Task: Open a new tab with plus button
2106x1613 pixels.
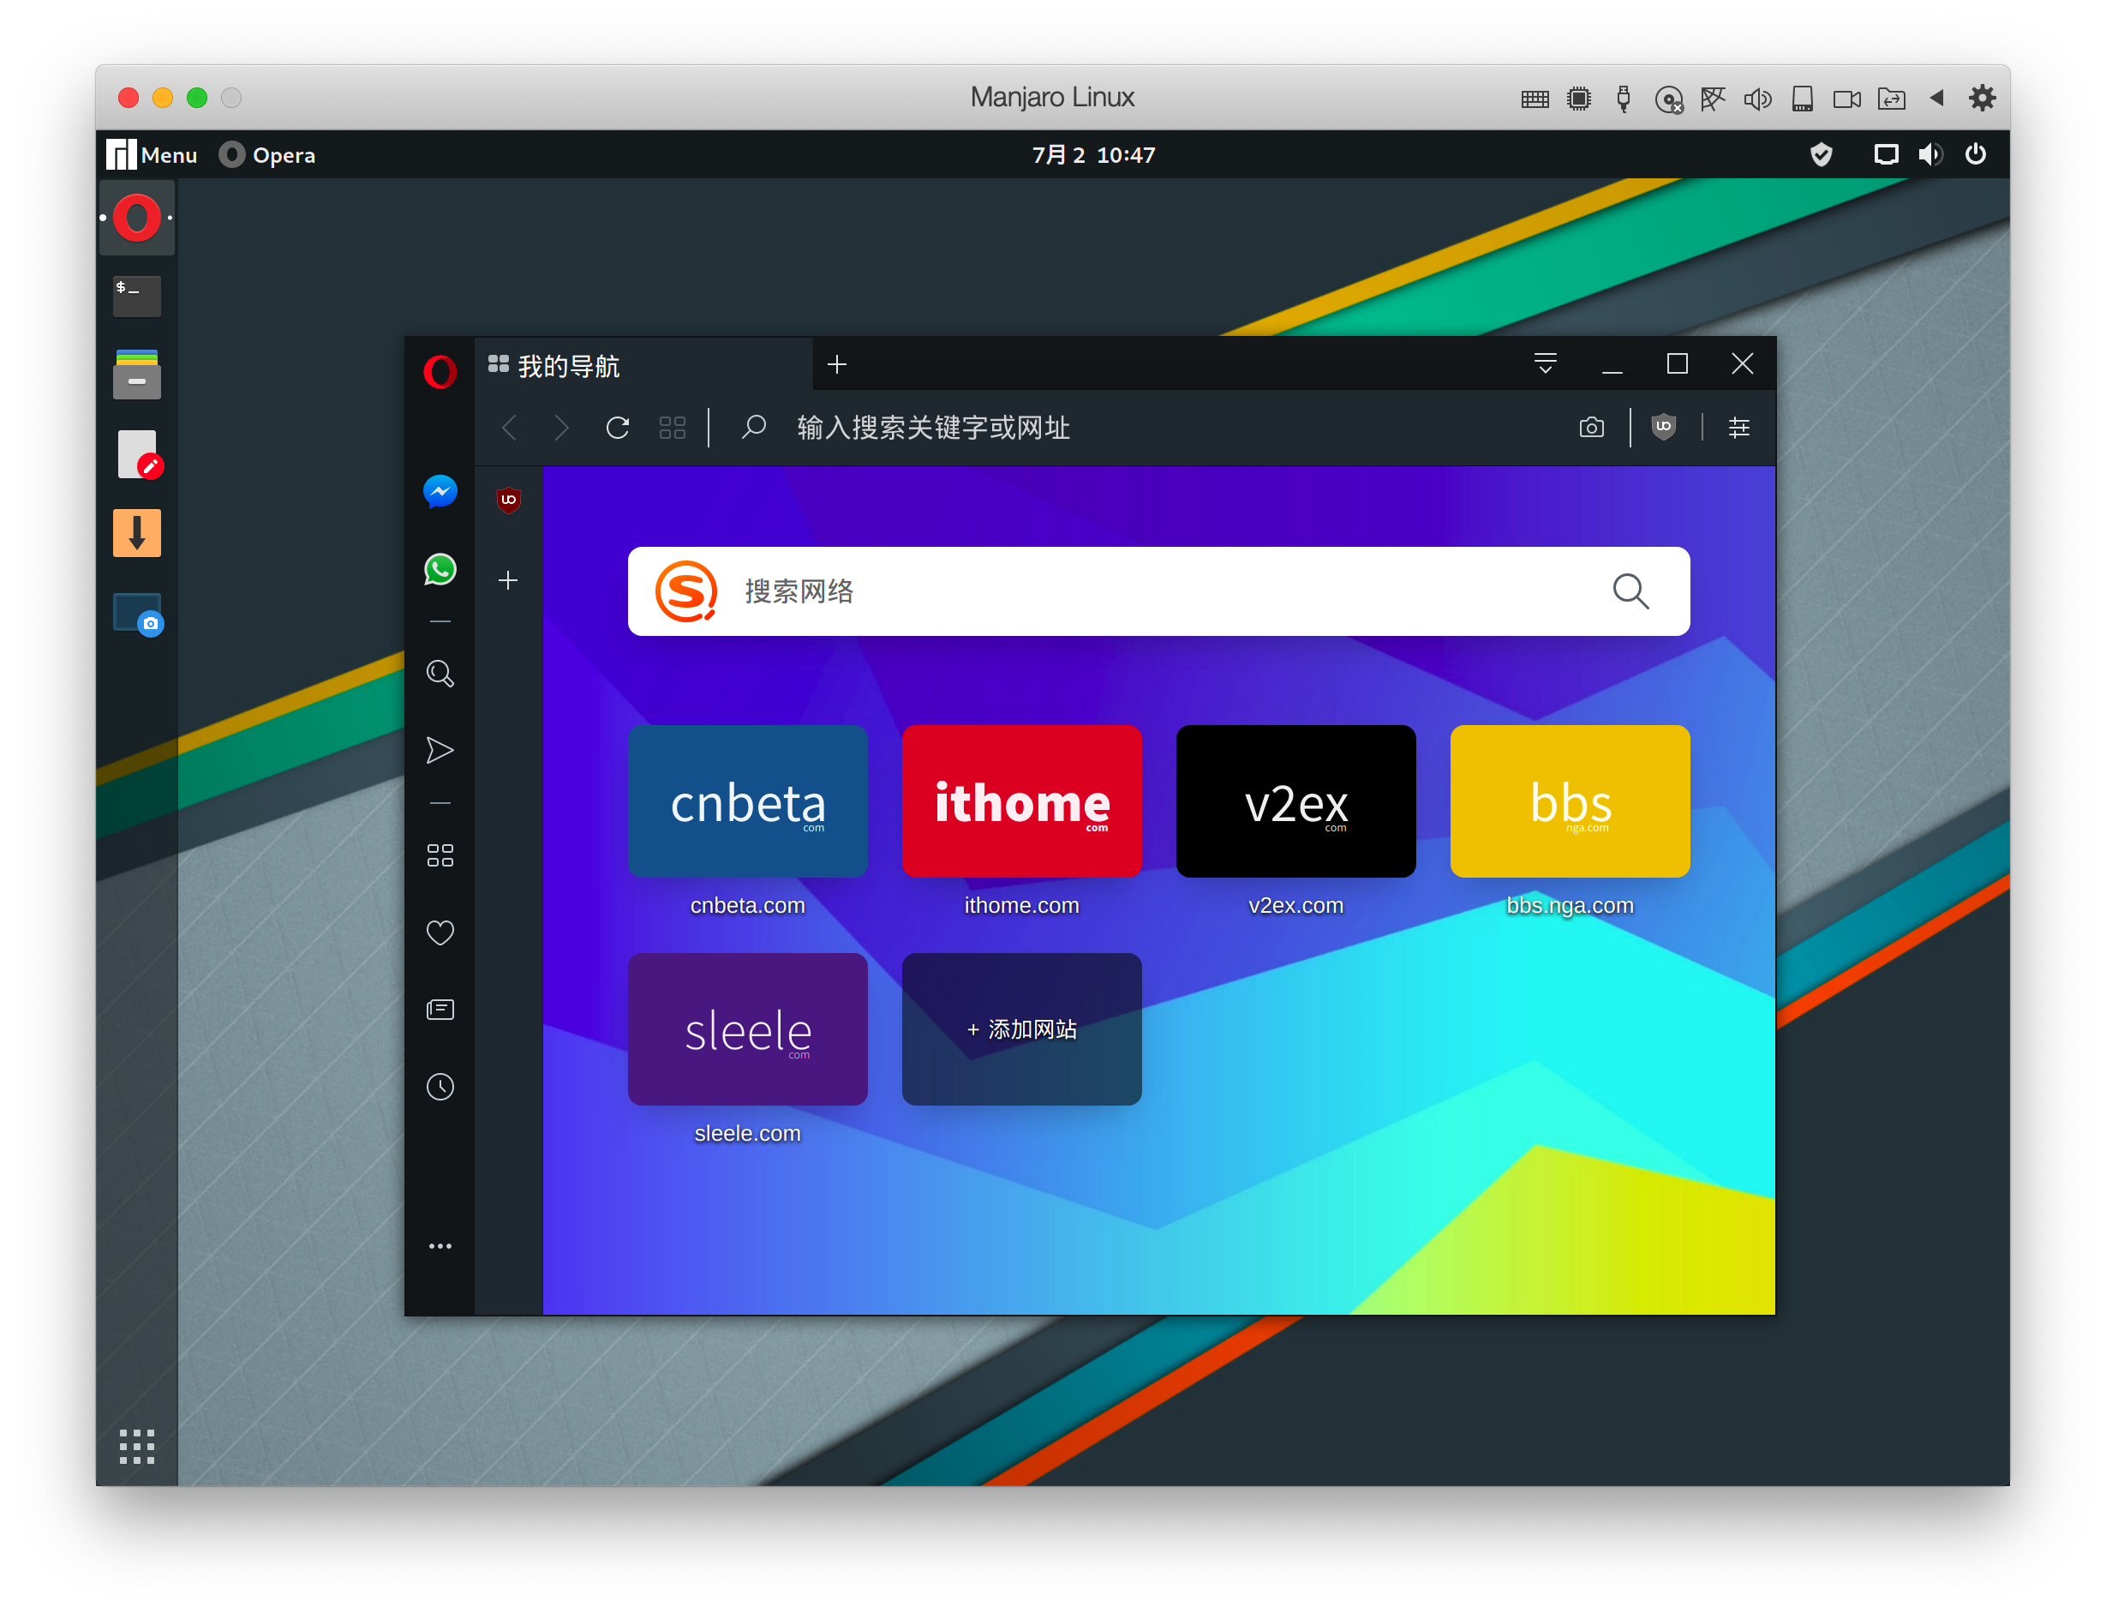Action: click(837, 364)
